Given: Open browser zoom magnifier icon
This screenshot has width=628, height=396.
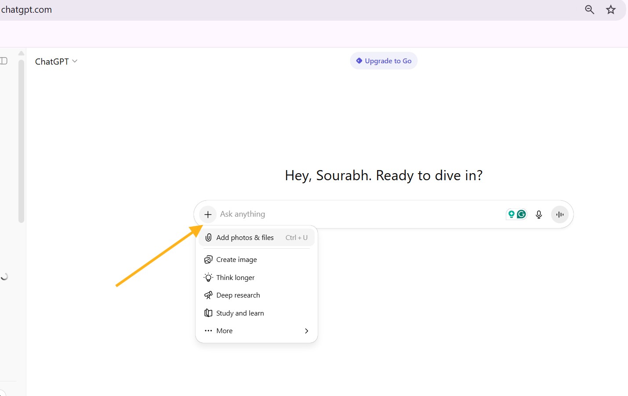Looking at the screenshot, I should (x=589, y=10).
